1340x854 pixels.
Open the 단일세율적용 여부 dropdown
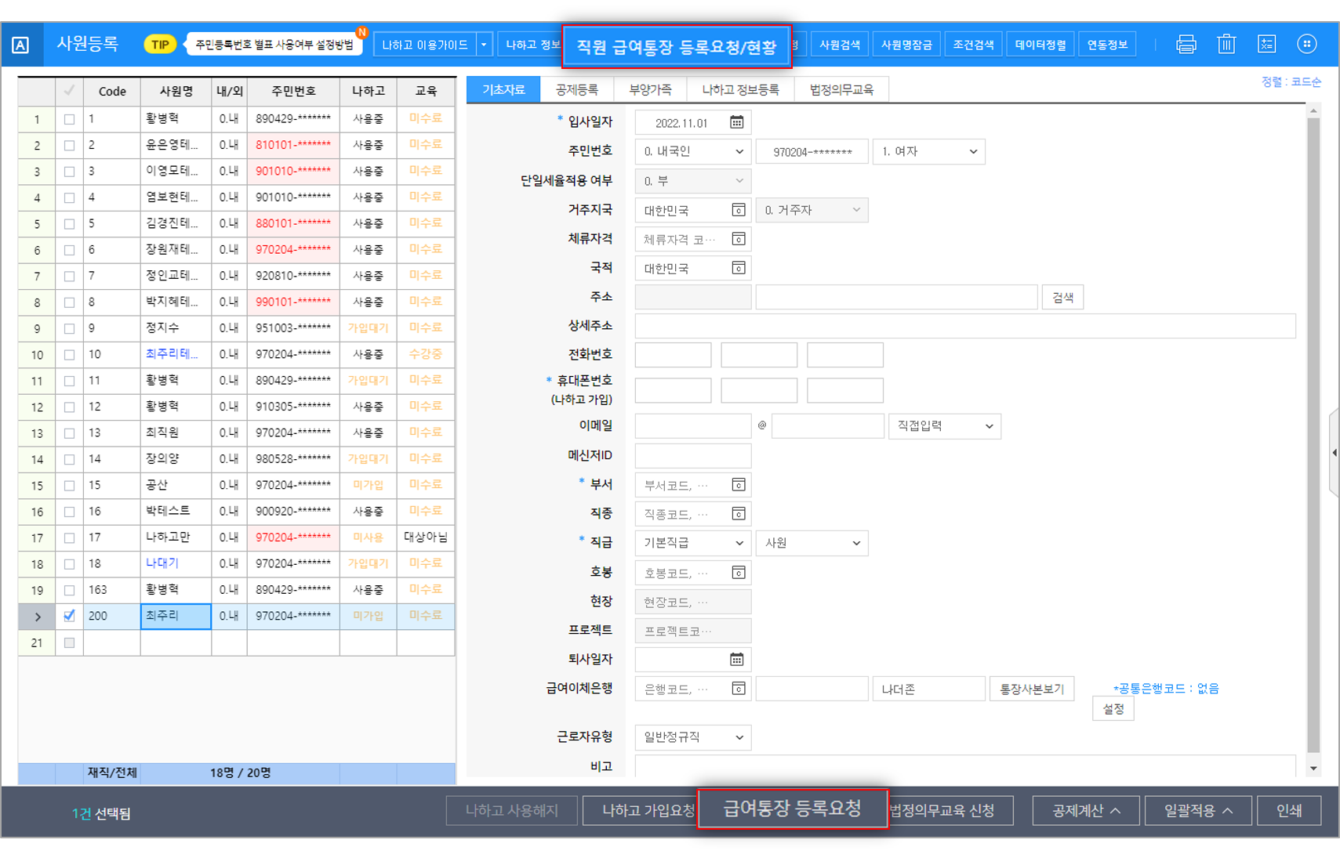[692, 181]
